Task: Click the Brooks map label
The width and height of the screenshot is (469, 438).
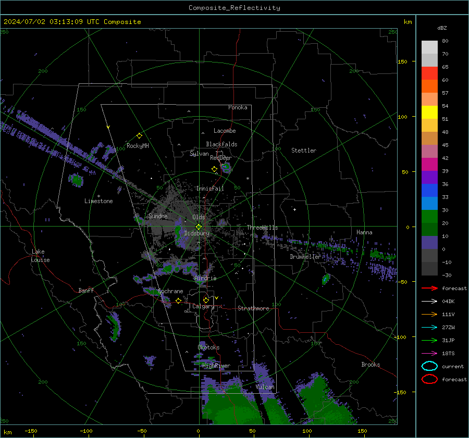Action: click(x=371, y=365)
